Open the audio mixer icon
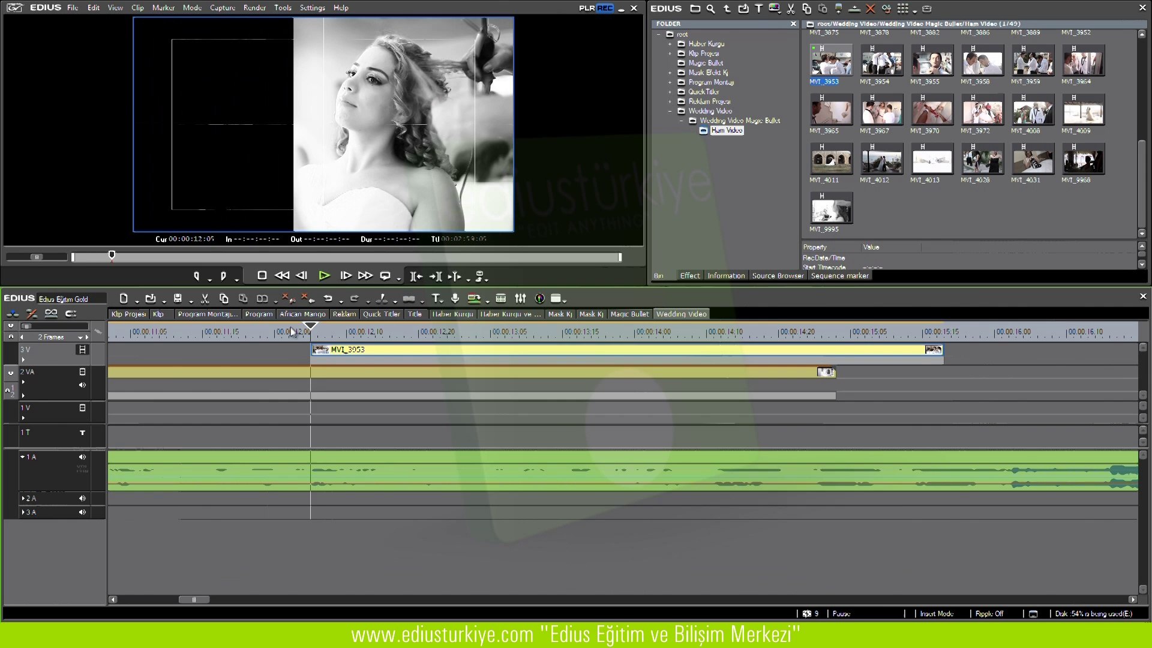The height and width of the screenshot is (648, 1152). pos(520,299)
